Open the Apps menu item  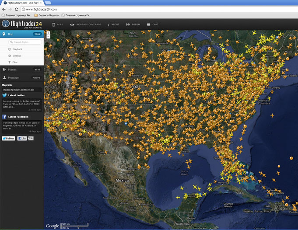click(x=58, y=24)
